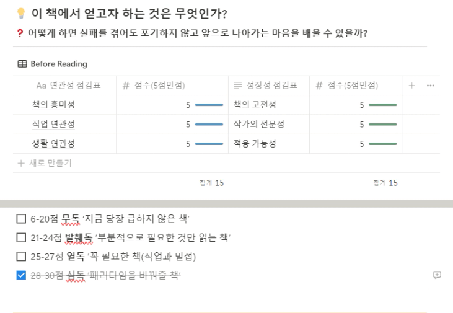Viewport: 453px width, 313px height.
Task: Click the text-type icon of 성장성 점검표 column
Action: (238, 86)
